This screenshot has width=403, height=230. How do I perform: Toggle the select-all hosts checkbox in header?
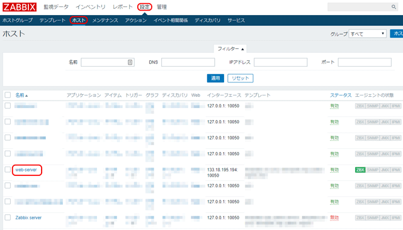point(8,95)
